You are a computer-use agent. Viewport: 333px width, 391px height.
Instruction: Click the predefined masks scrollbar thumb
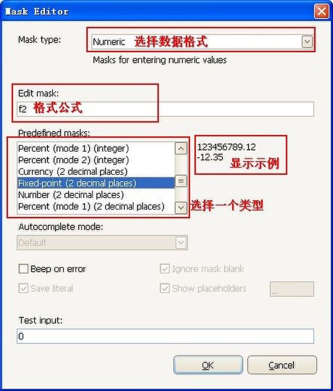(181, 181)
